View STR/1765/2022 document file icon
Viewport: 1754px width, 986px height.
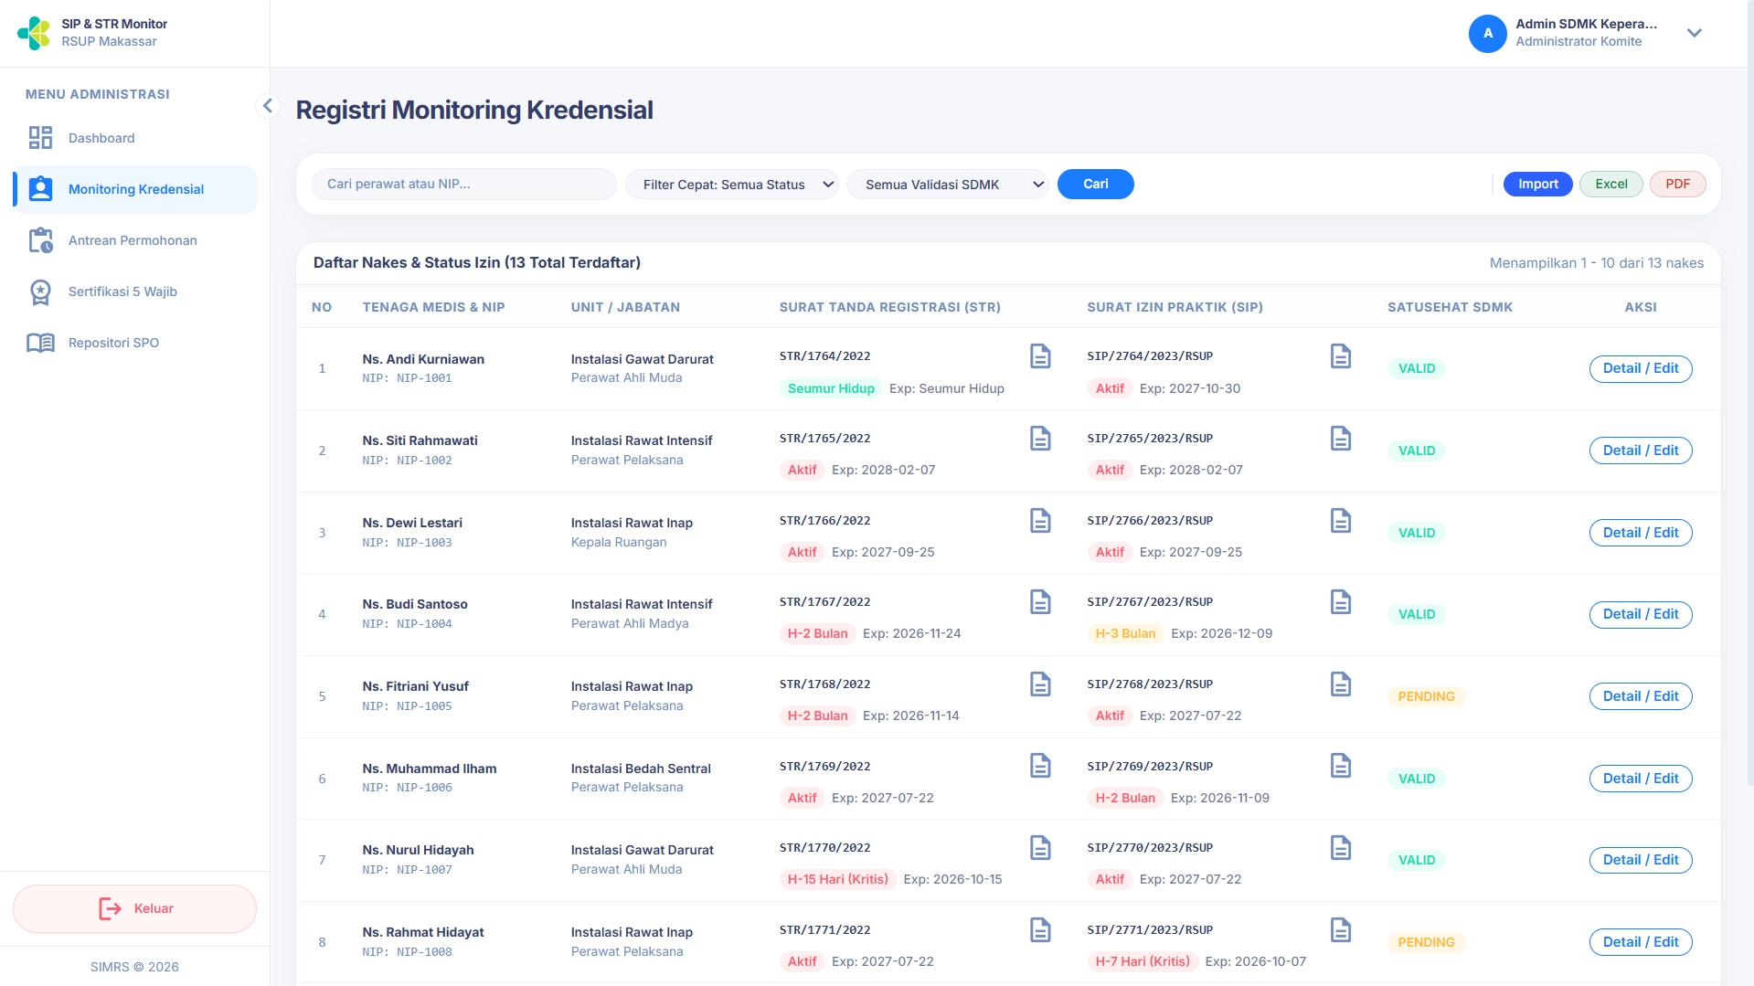point(1040,439)
